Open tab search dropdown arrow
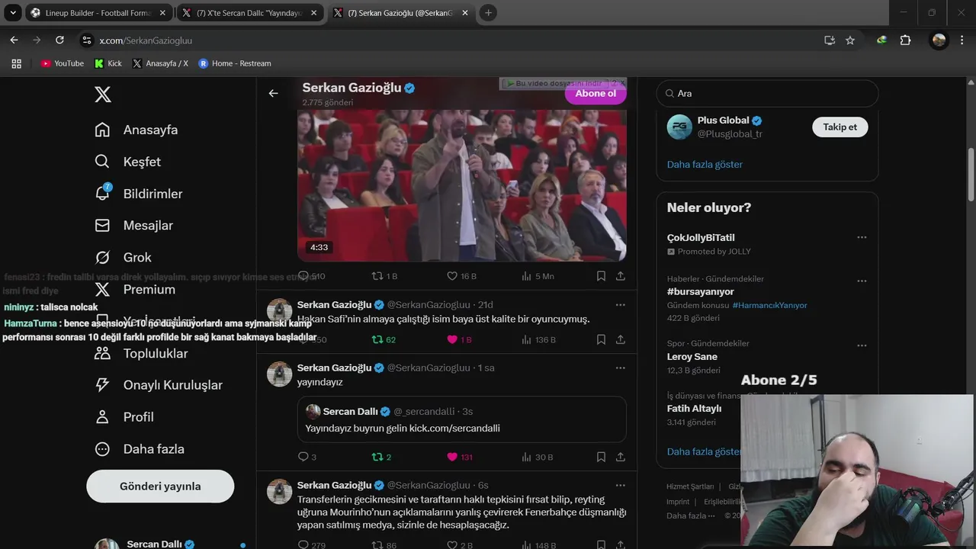Viewport: 976px width, 549px height. (x=12, y=13)
